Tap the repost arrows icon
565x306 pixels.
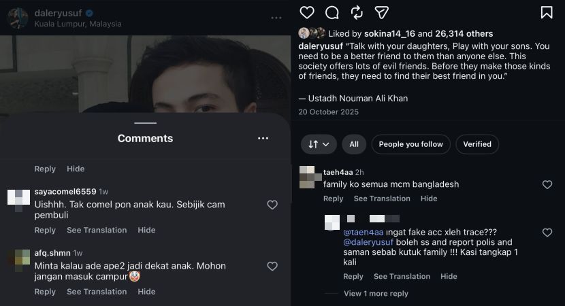pos(357,12)
